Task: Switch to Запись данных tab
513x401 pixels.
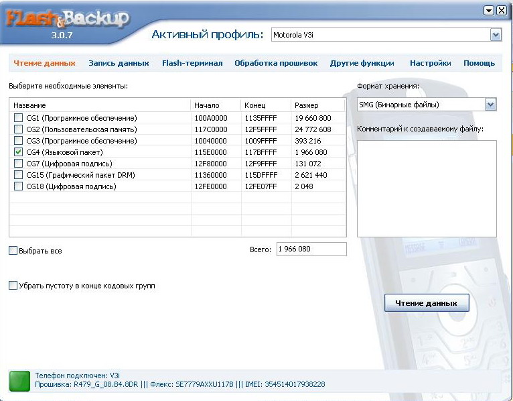Action: point(119,63)
